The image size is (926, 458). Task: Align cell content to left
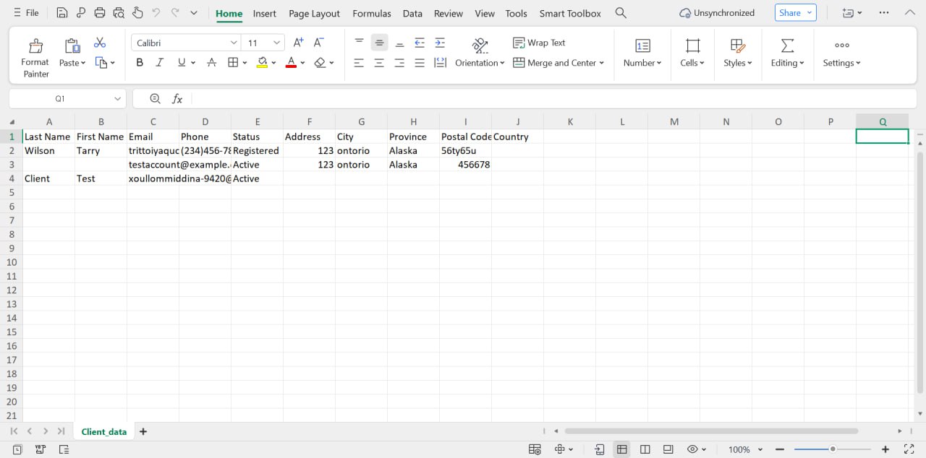tap(359, 63)
